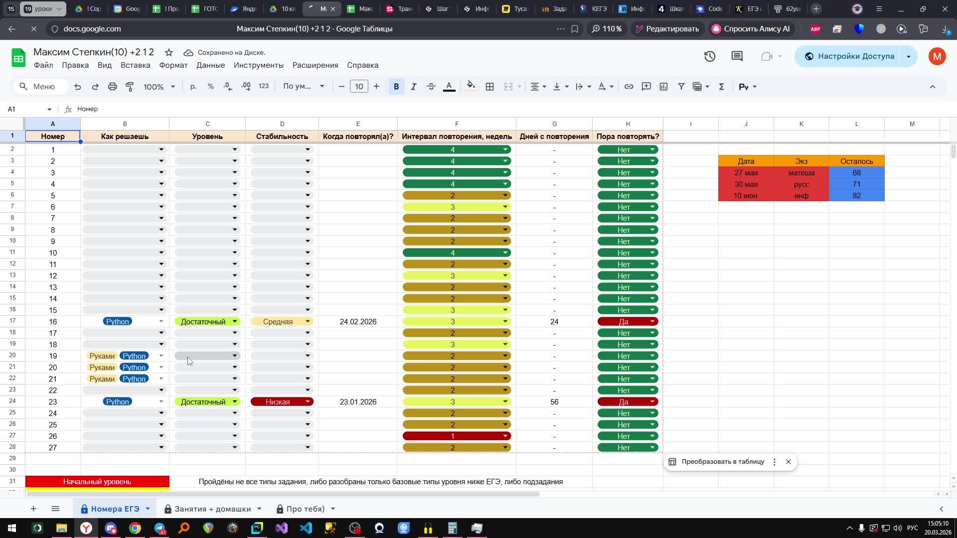The image size is (957, 538).
Task: Click the insert chart icon
Action: 663,87
